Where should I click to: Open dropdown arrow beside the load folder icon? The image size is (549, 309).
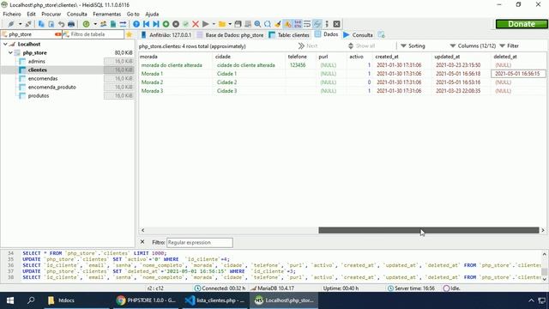tap(230, 24)
